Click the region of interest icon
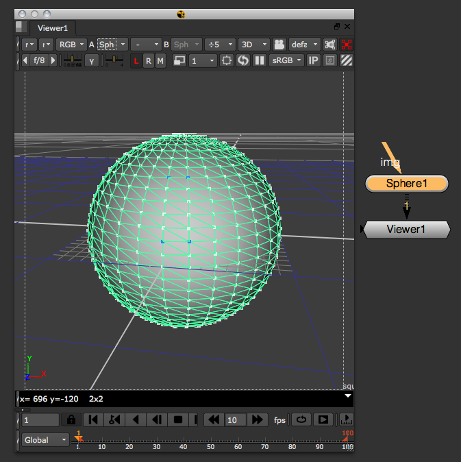The height and width of the screenshot is (462, 461). (x=227, y=61)
